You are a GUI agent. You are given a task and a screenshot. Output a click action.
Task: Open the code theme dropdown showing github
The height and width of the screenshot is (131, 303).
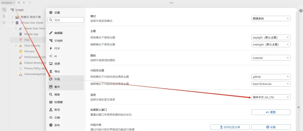coord(271,77)
